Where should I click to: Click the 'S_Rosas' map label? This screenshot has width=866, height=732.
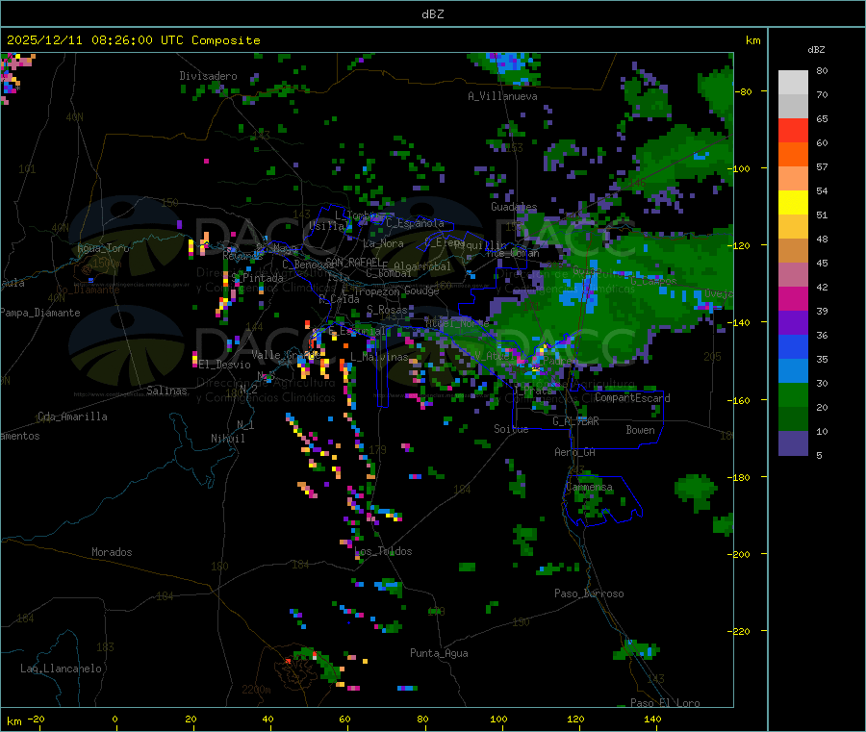[387, 310]
